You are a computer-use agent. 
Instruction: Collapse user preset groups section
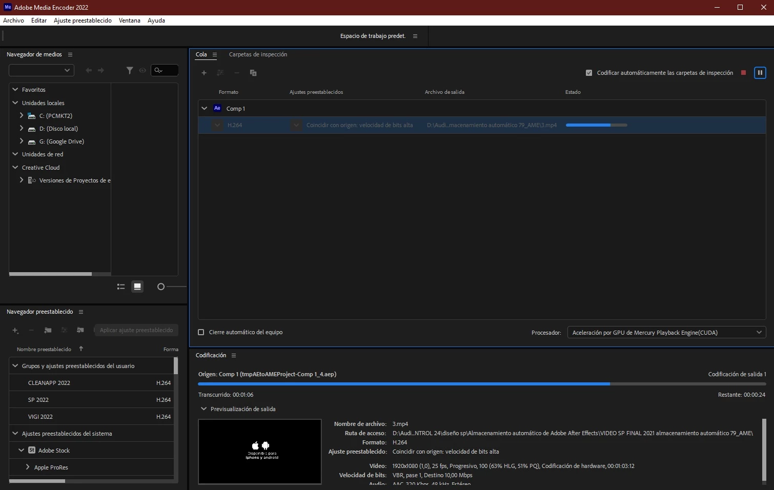coord(15,365)
